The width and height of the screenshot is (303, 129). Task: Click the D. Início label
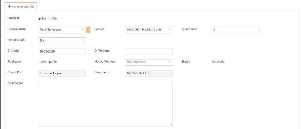13,51
